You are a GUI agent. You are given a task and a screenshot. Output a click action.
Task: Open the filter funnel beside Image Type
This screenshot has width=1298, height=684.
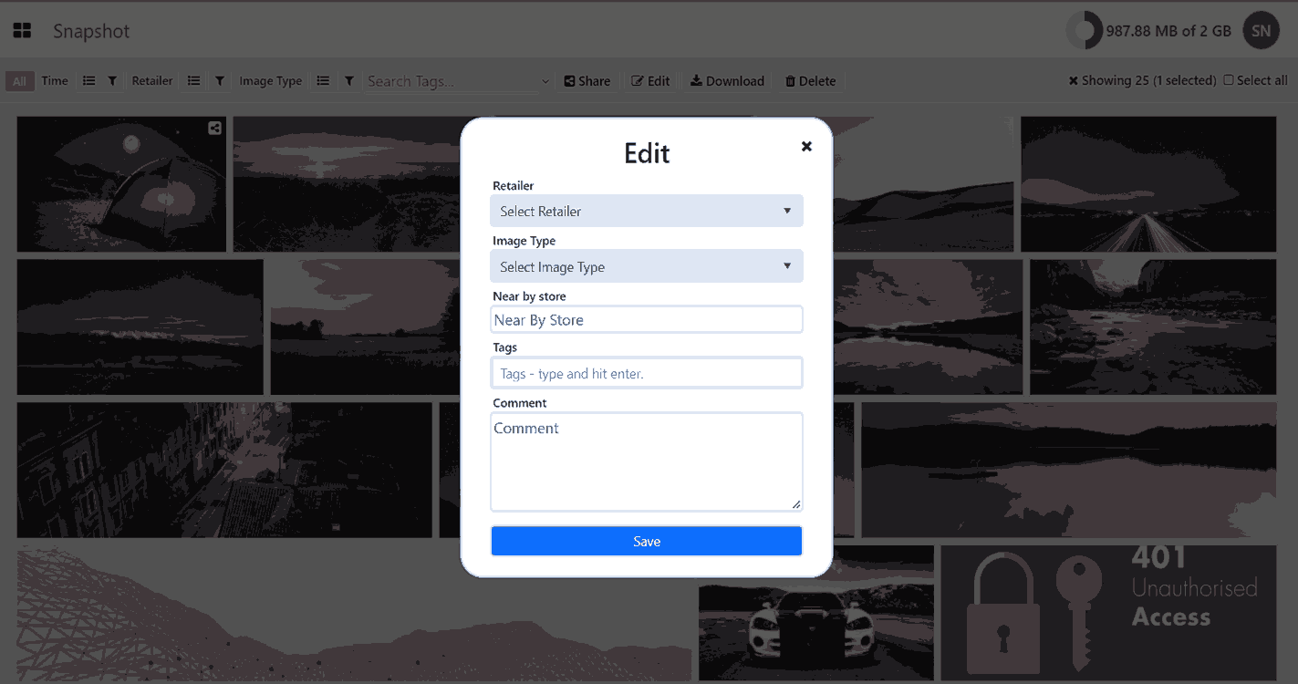pos(349,81)
